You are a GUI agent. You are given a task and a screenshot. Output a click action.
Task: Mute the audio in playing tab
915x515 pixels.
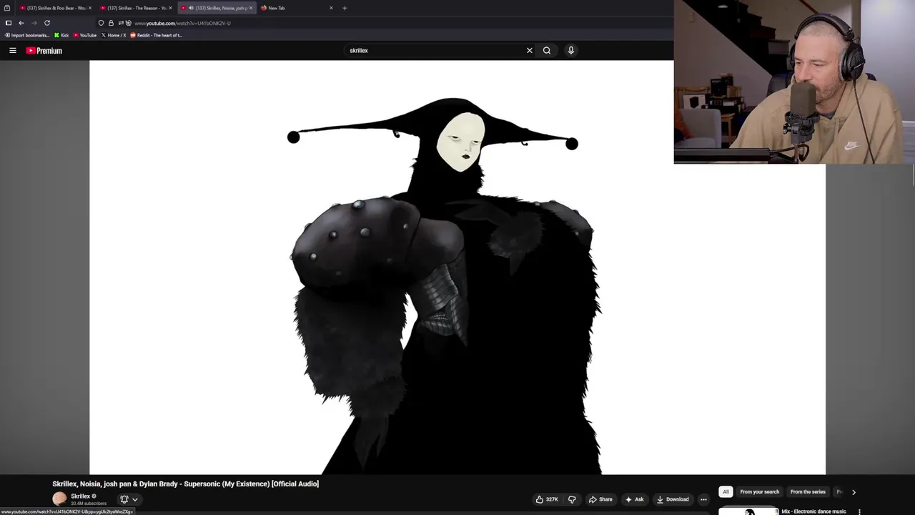(x=191, y=8)
